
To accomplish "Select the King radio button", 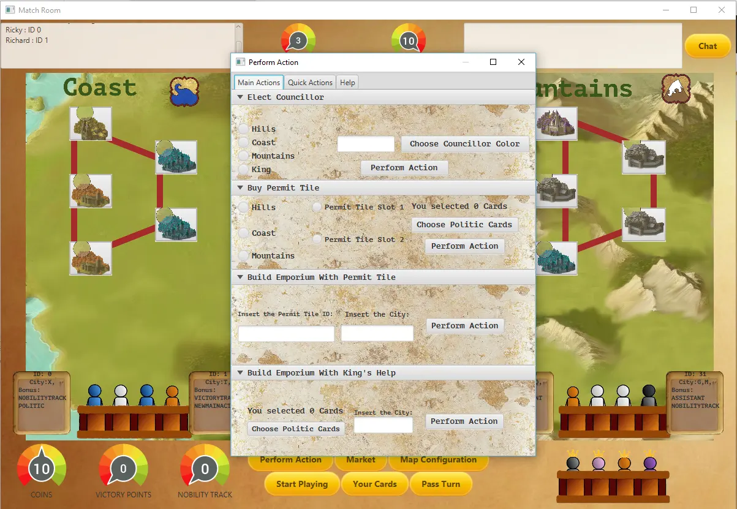I will point(244,170).
